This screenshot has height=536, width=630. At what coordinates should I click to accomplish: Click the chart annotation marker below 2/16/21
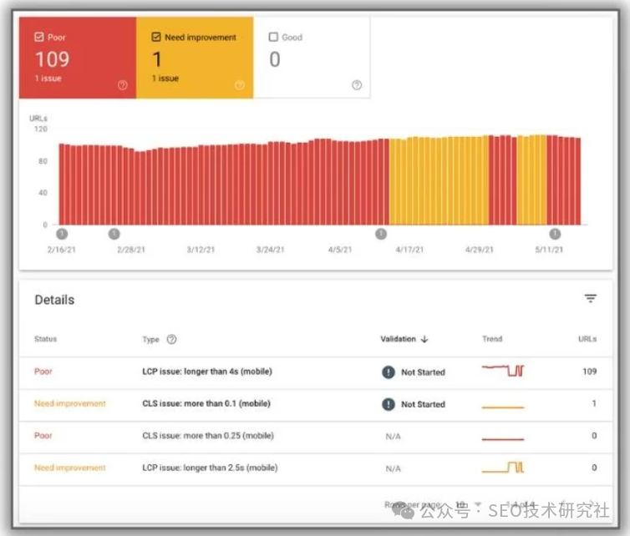click(x=62, y=234)
